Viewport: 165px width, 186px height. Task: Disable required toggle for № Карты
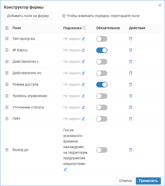tap(102, 50)
